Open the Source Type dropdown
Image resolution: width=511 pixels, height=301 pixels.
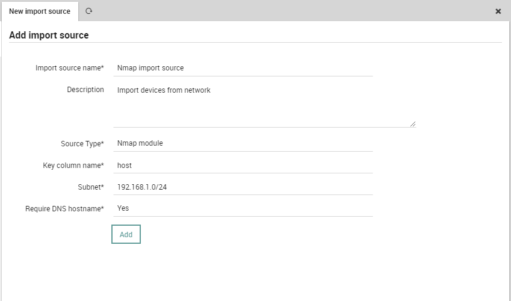(x=243, y=143)
